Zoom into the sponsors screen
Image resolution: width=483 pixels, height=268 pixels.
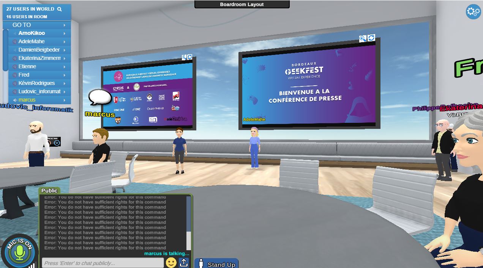tap(184, 58)
